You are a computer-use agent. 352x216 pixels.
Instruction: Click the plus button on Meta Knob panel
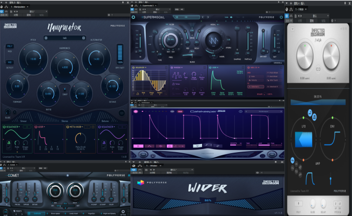93,127
